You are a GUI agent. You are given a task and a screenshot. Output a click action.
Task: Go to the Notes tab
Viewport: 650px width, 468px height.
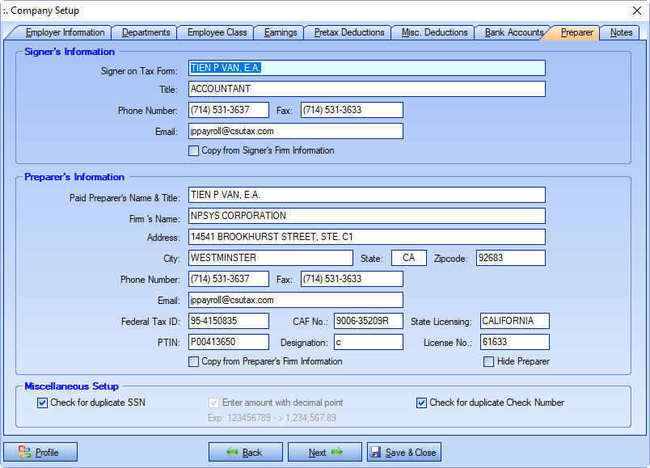(621, 33)
